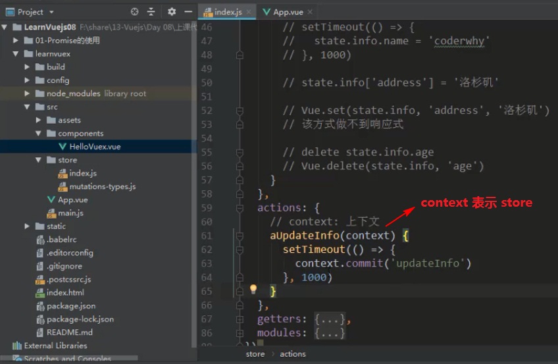This screenshot has width=558, height=364.
Task: Click fold marker at line 55
Action: point(240,152)
